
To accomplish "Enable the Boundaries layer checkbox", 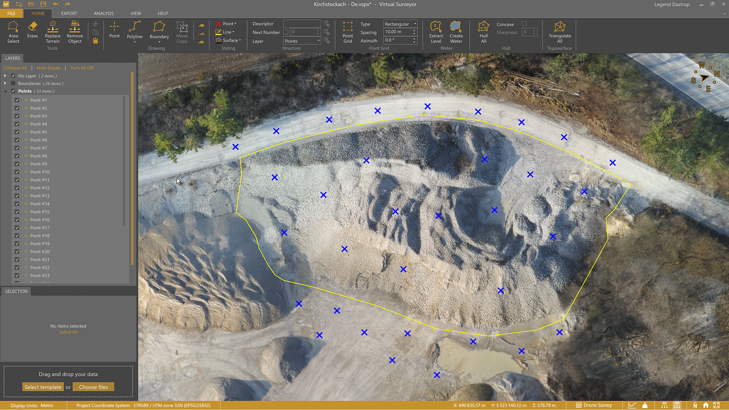I will click(13, 84).
